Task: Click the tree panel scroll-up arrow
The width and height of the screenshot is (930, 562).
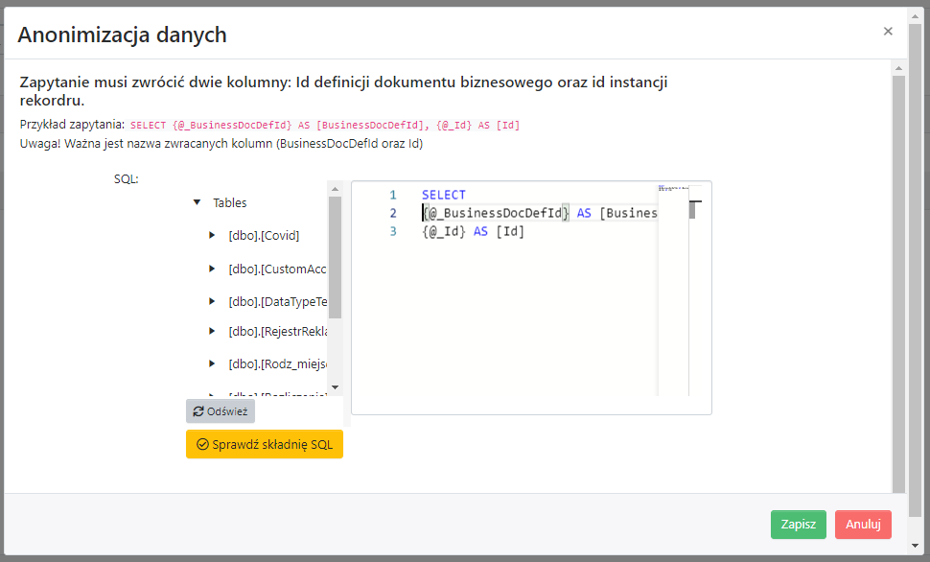Action: click(x=335, y=188)
